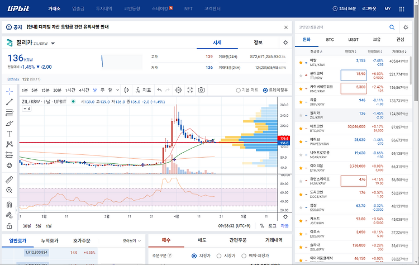This screenshot has width=419, height=265.
Task: Sort list by 현재가 column
Action: pos(350,51)
